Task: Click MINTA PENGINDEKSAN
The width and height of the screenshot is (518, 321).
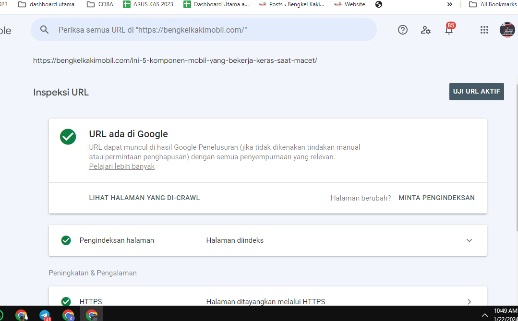Action: coord(437,198)
